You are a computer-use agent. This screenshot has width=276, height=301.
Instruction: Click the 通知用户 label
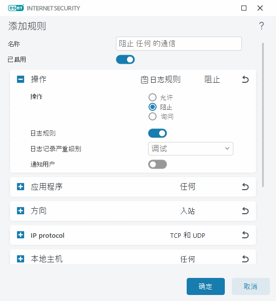[x=43, y=165]
